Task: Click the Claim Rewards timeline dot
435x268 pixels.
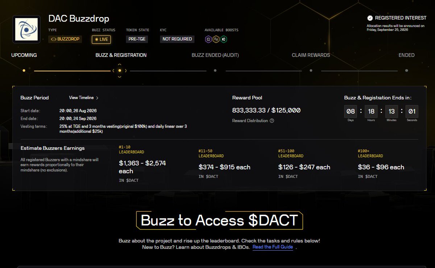Action: tap(311, 71)
